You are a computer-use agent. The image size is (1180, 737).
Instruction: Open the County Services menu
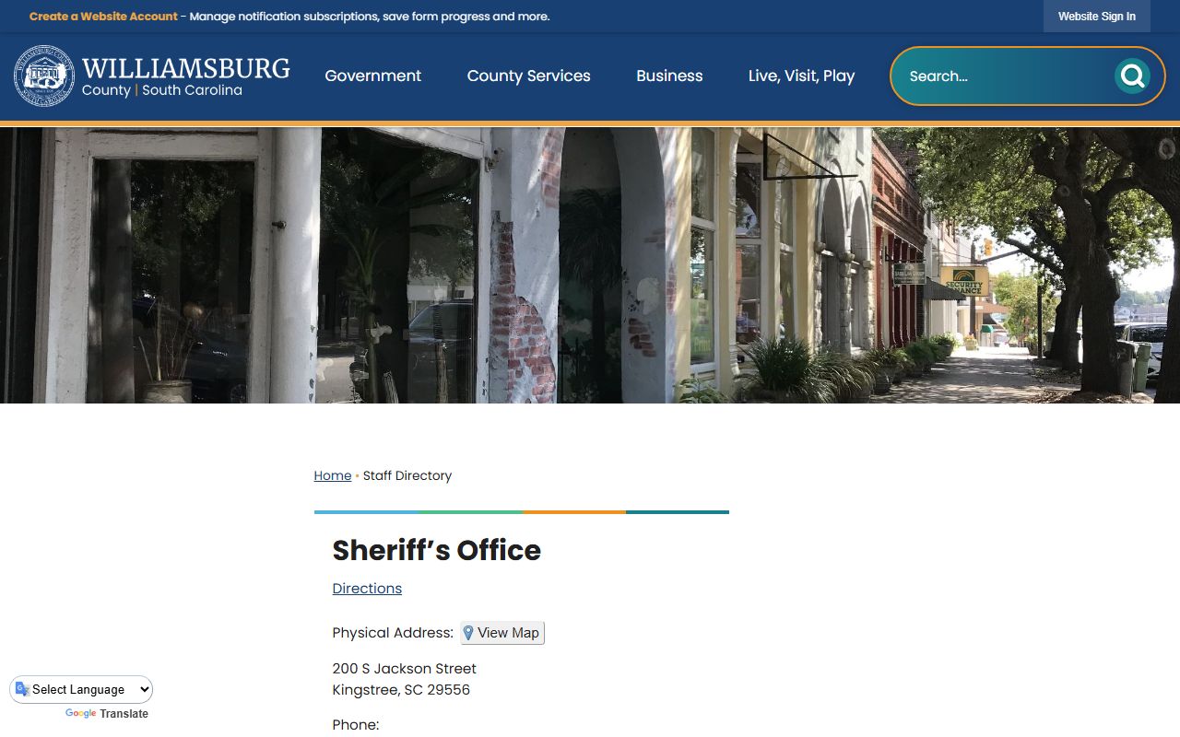pyautogui.click(x=528, y=76)
